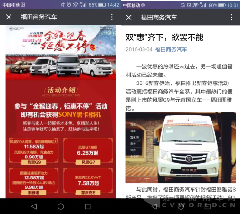240x214 pixels.
Task: Select the 风景G7 price card label
Action: tap(88, 162)
